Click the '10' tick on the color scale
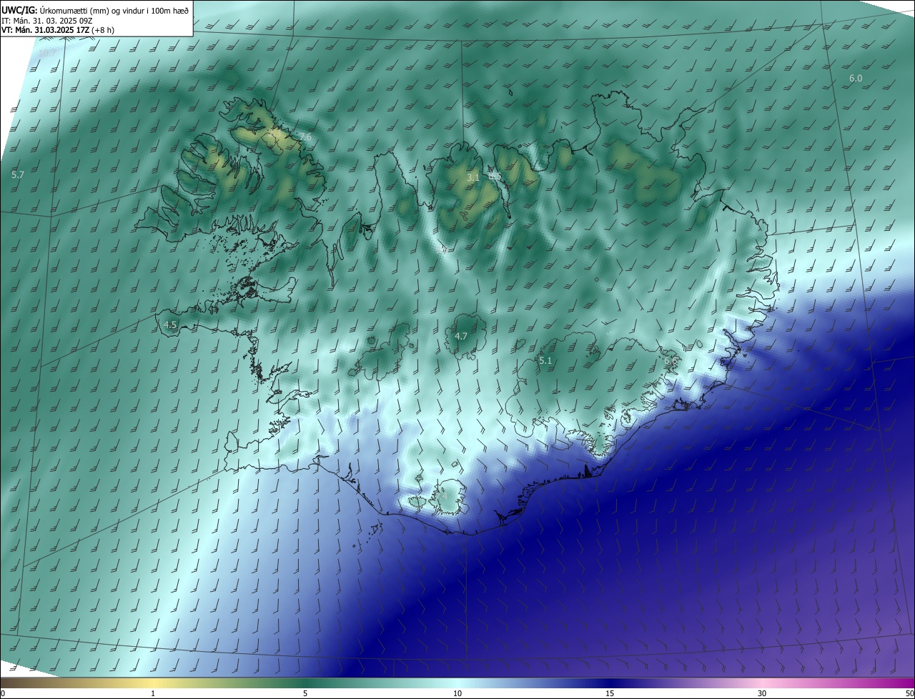Viewport: 915px width, 699px height. [457, 693]
